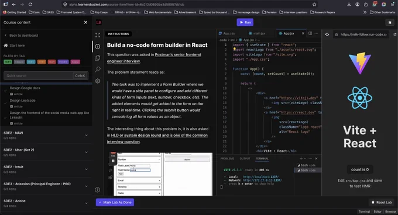Open browser extensions puzzle icon

coord(366,4)
